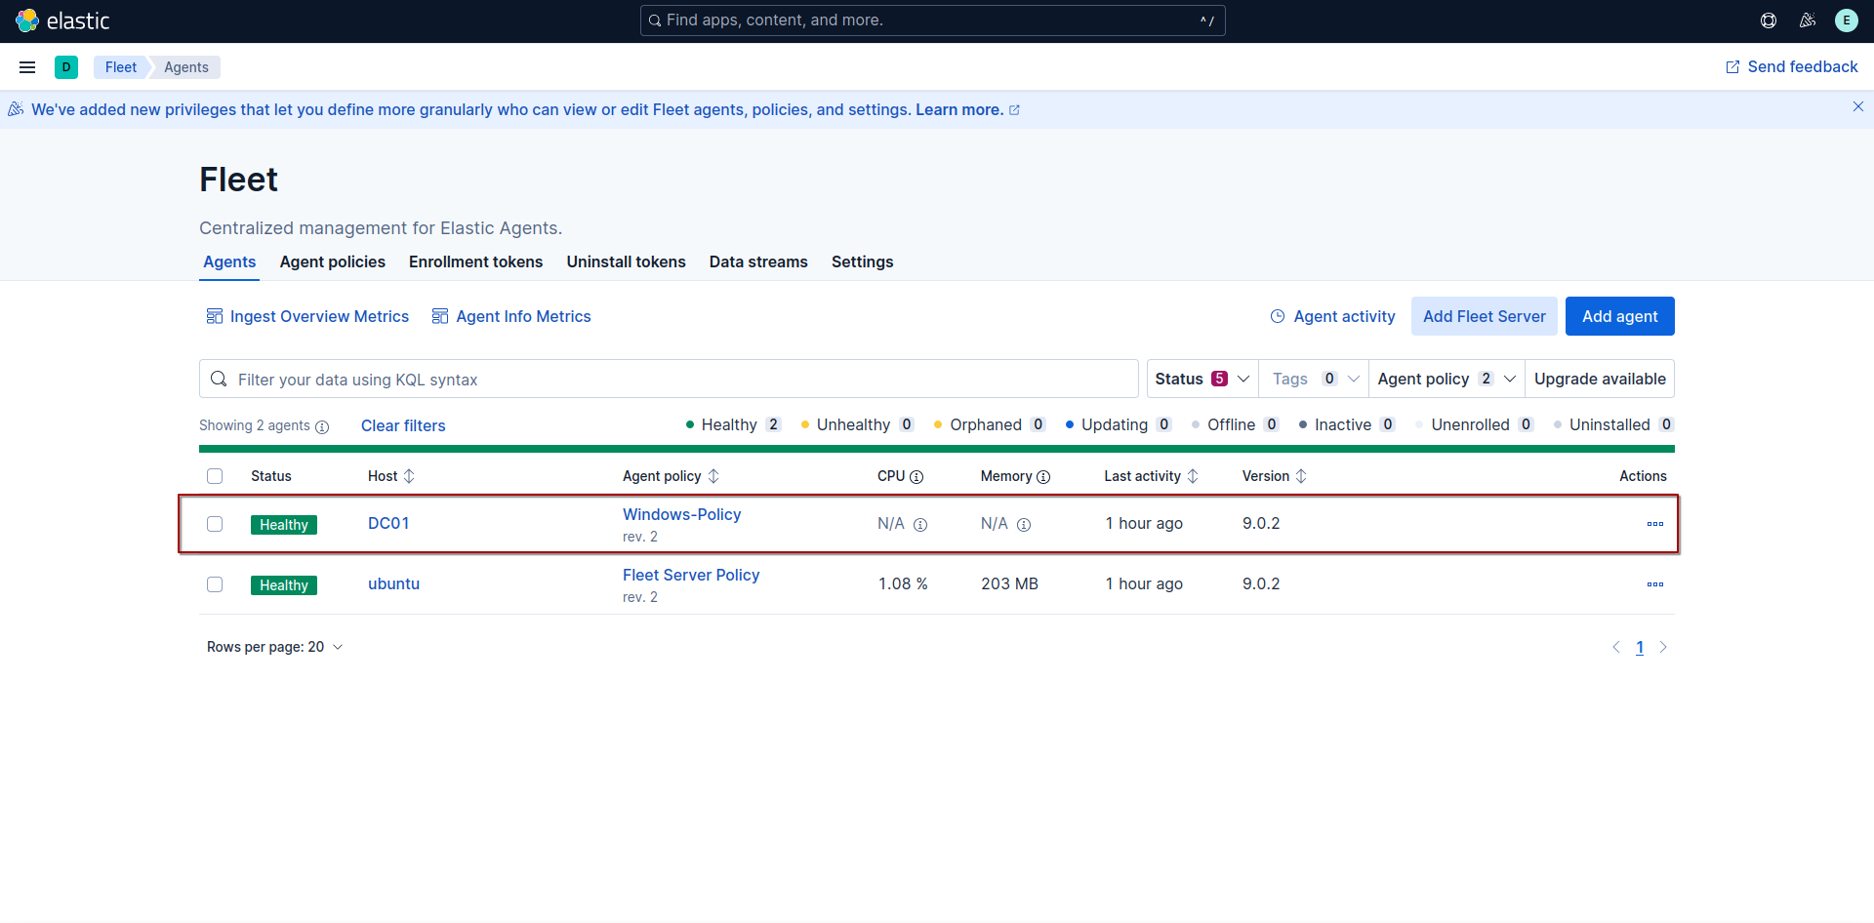Focus the KQL filter input field

[x=669, y=379]
